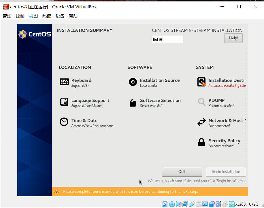Click the Installation Source disc icon
The image size is (264, 208).
[133, 82]
